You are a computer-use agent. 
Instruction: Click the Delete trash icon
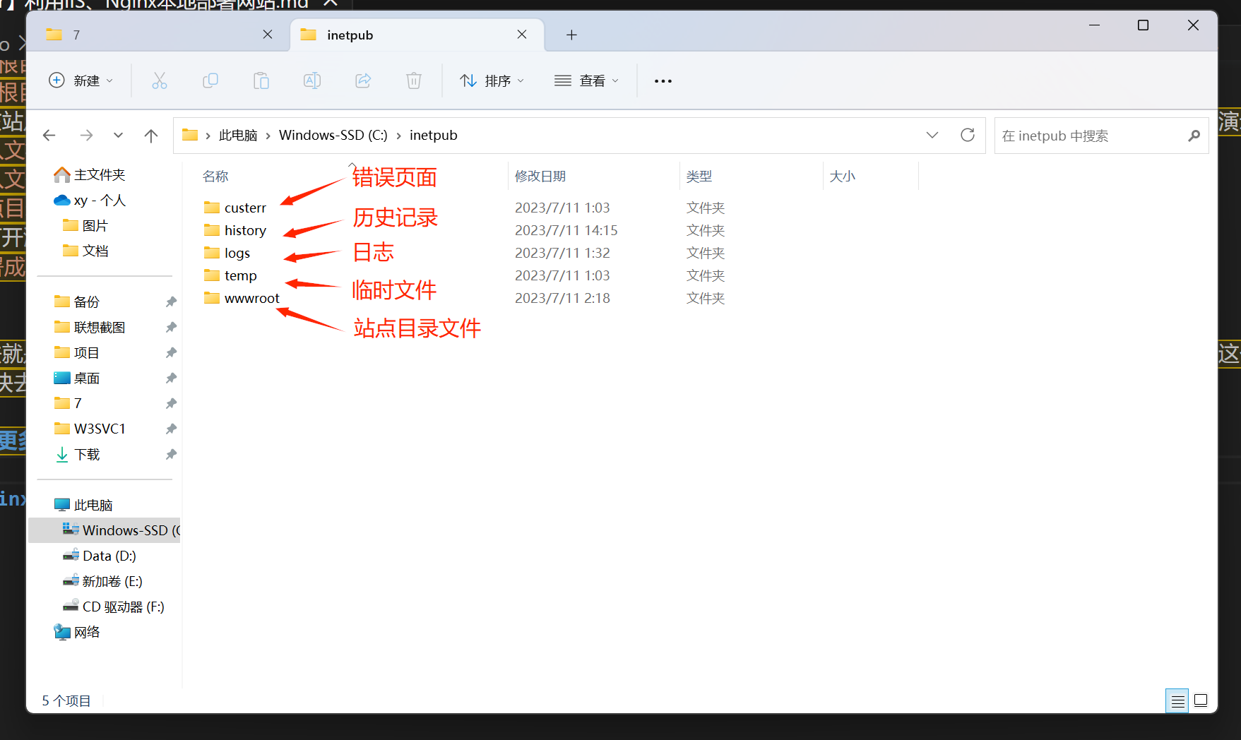coord(414,80)
